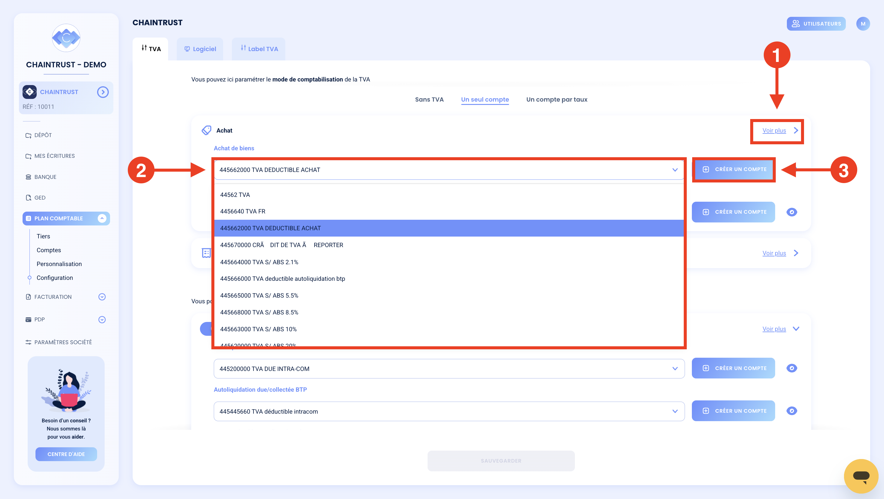
Task: Expand the FACTURATION submenu chevron
Action: pyautogui.click(x=102, y=297)
